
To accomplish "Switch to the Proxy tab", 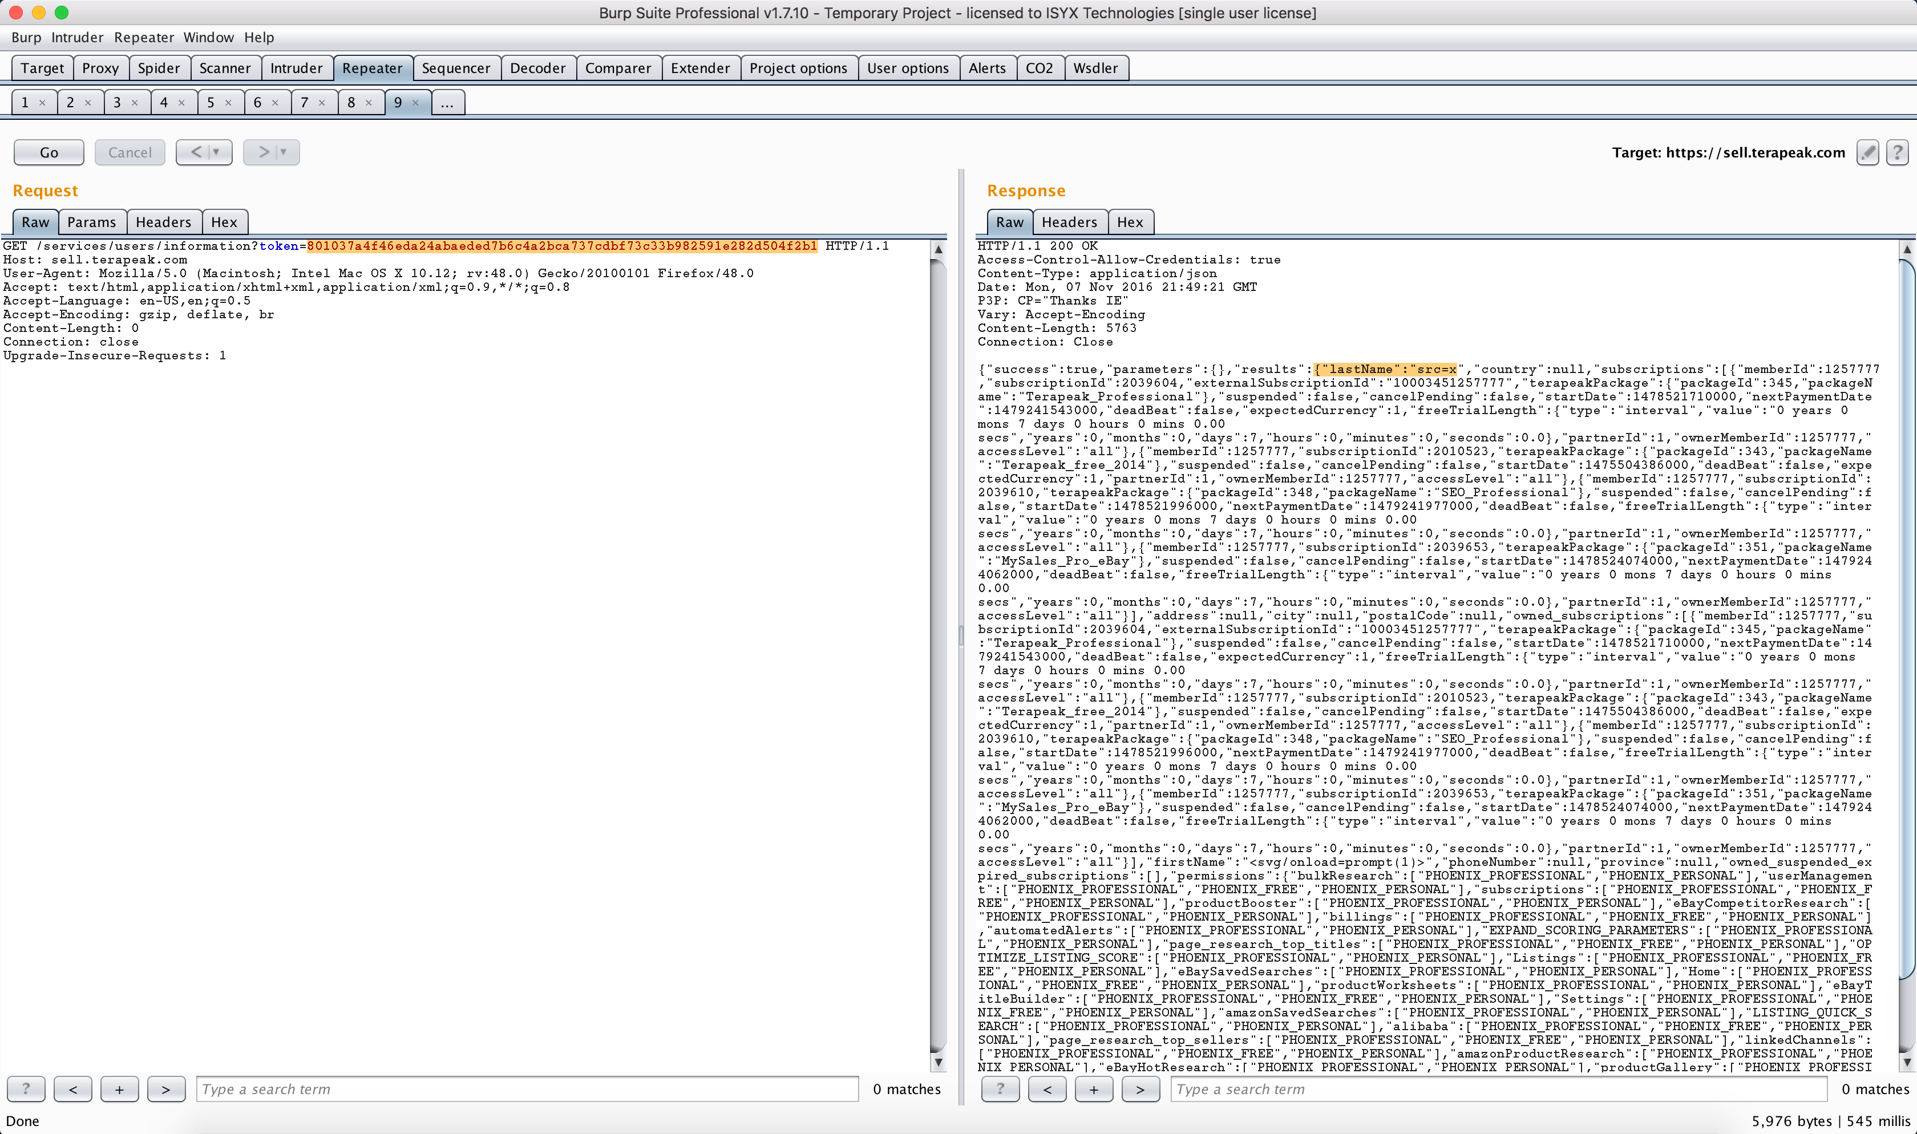I will coord(101,68).
